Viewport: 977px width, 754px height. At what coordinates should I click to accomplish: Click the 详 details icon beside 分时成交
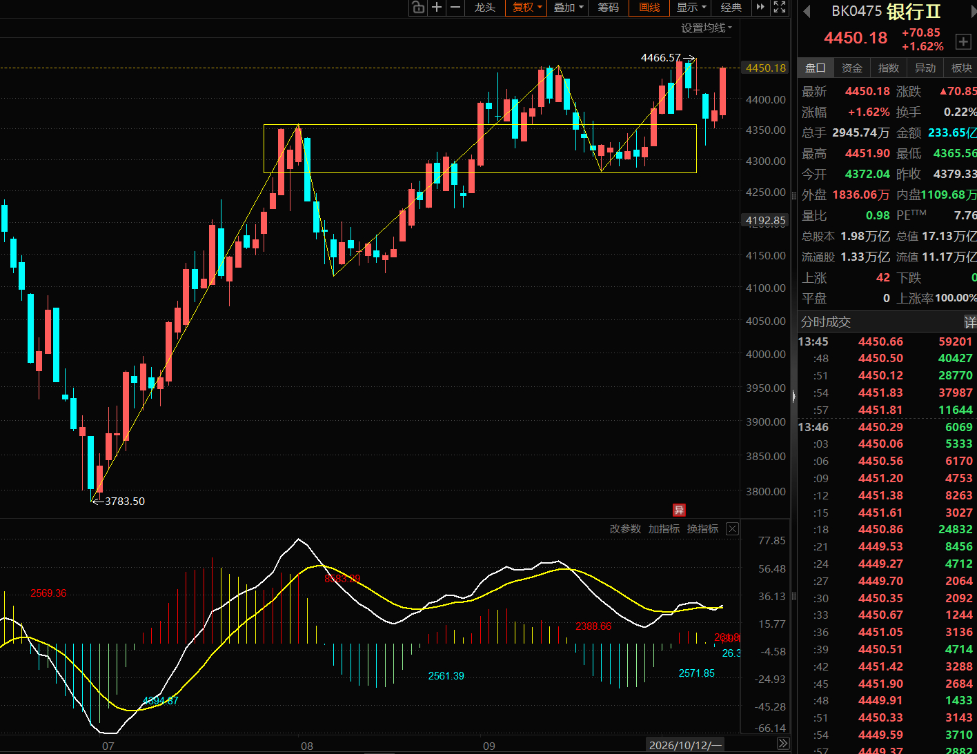[x=969, y=322]
